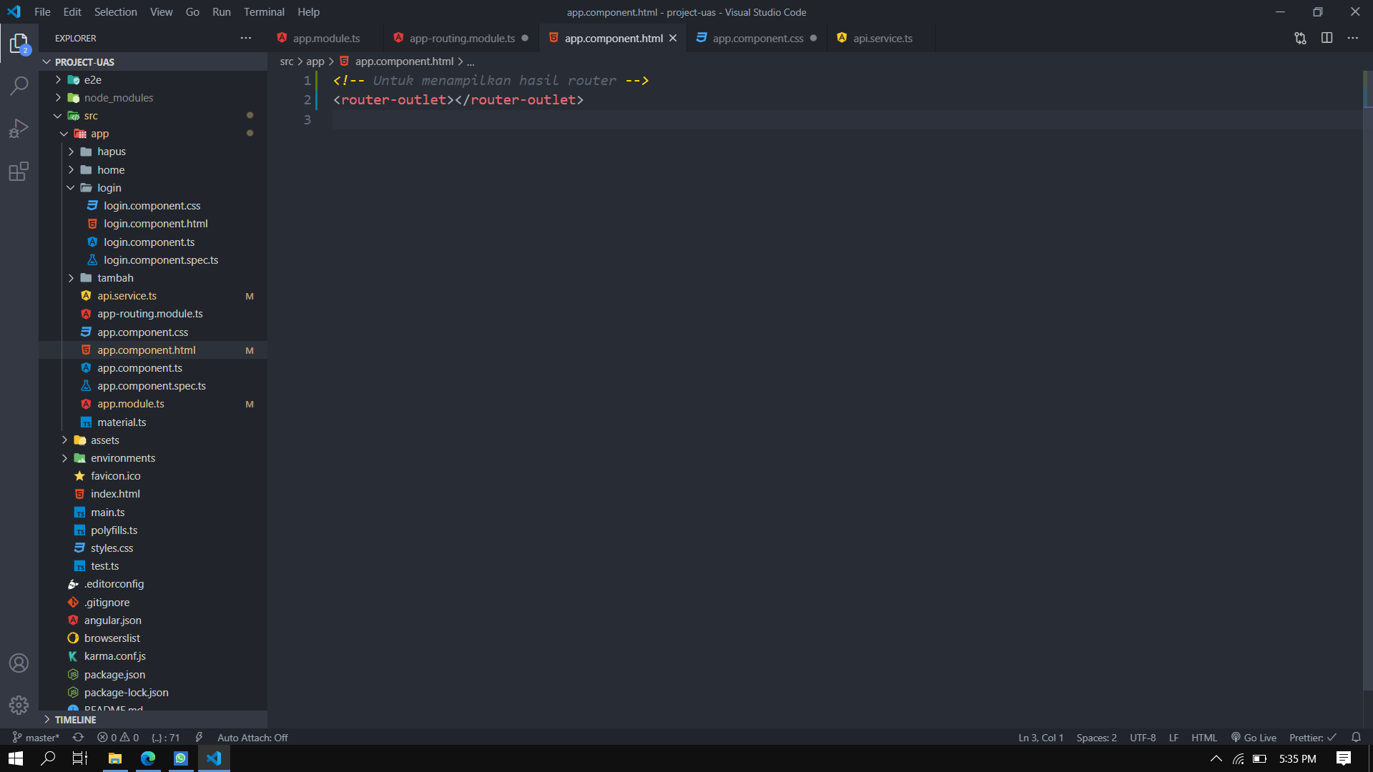Open Windows Start menu
1373x772 pixels.
(16, 758)
